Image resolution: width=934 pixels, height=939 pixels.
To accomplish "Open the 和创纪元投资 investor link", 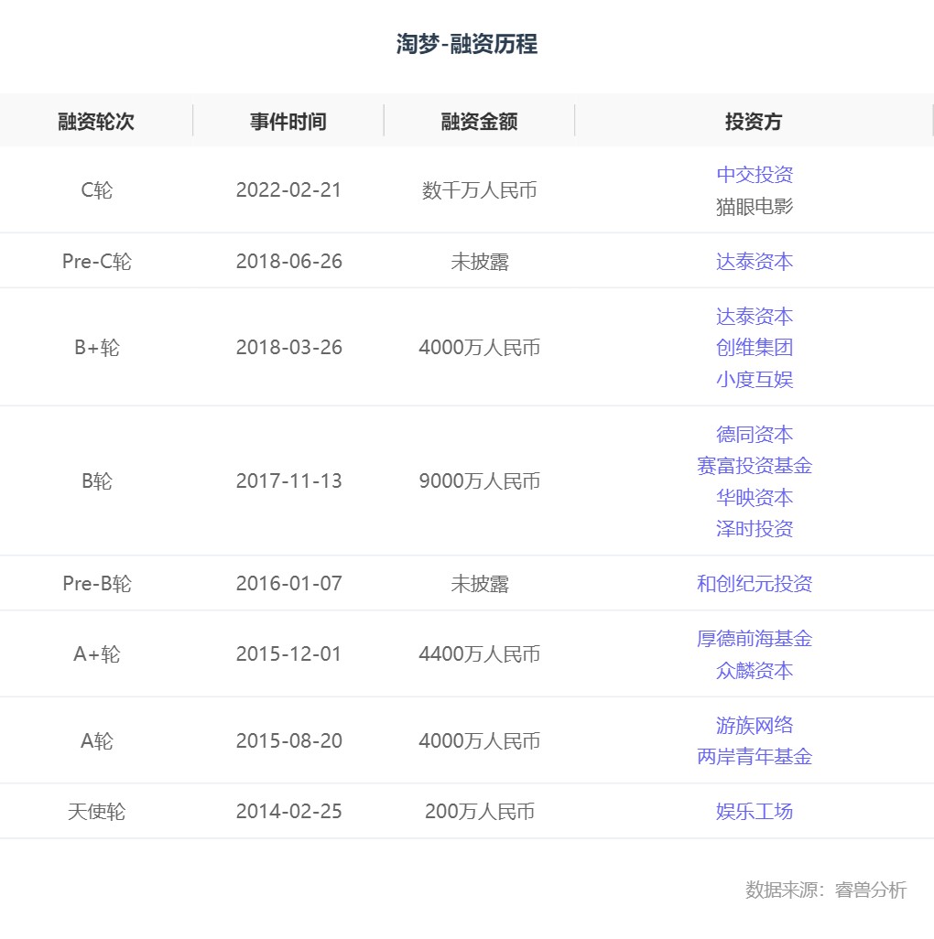I will tap(755, 583).
